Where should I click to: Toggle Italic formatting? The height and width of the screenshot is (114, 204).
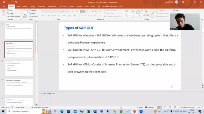click(x=46, y=16)
